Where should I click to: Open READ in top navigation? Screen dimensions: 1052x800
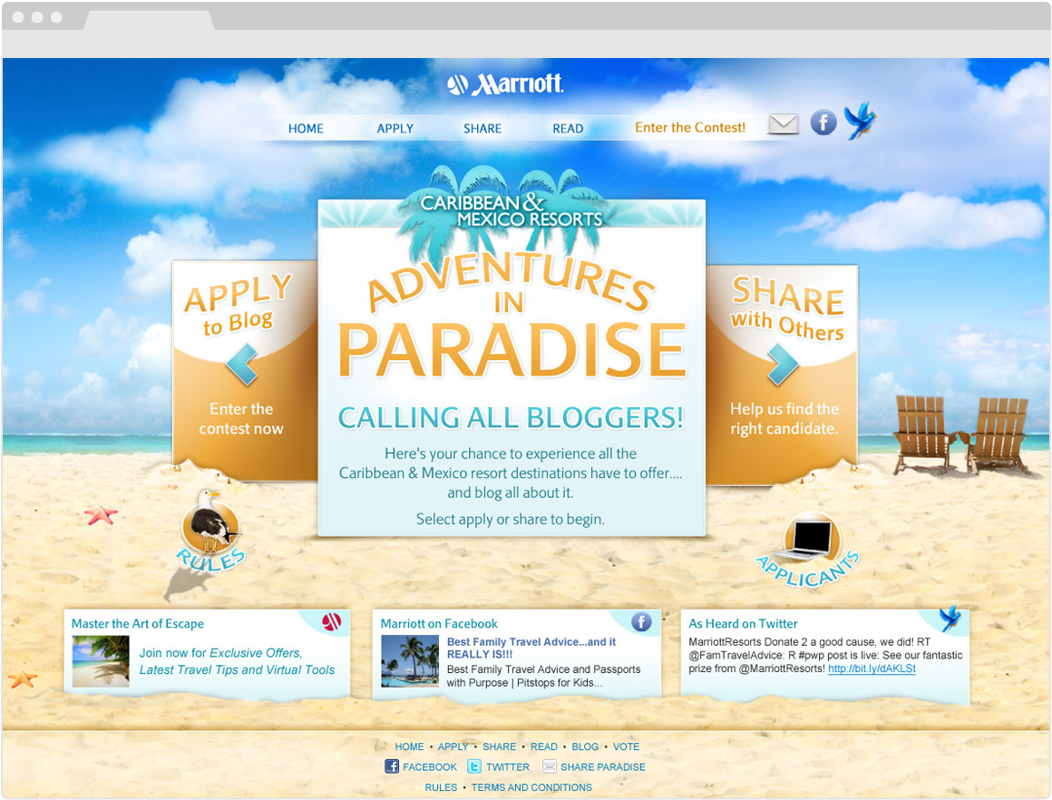(x=569, y=128)
